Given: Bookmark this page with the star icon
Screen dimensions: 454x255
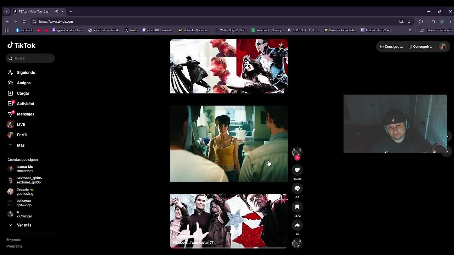Looking at the screenshot, I should [409, 22].
